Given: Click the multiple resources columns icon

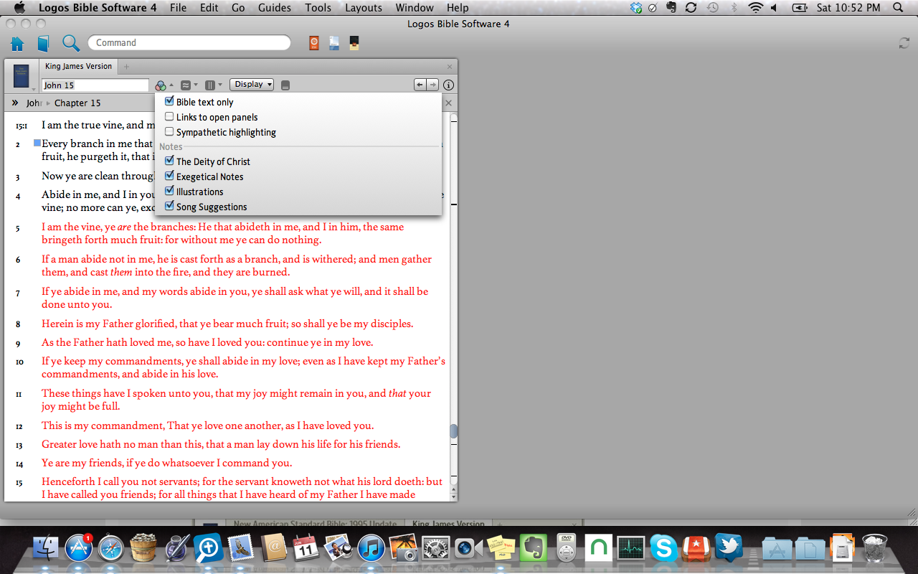Looking at the screenshot, I should [x=210, y=85].
